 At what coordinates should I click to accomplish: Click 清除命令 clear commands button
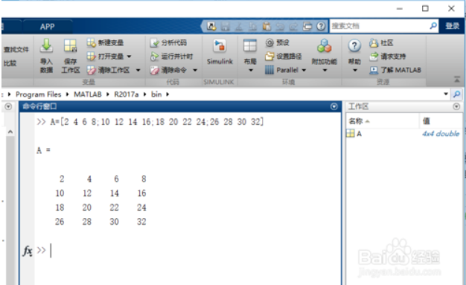pos(168,70)
